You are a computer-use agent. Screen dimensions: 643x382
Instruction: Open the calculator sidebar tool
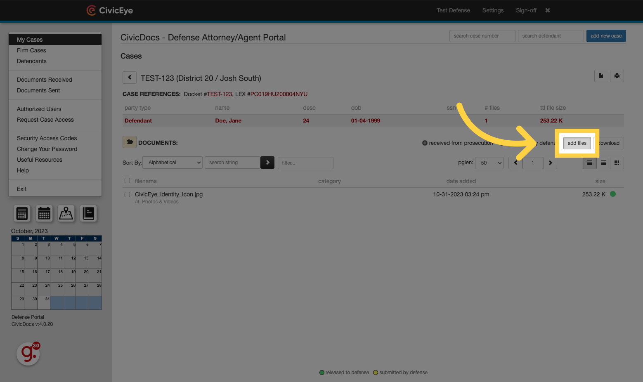pyautogui.click(x=22, y=213)
